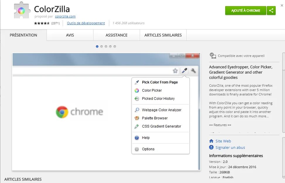Select the first screenshot carousel dot
285x183 pixels.
[97, 47]
